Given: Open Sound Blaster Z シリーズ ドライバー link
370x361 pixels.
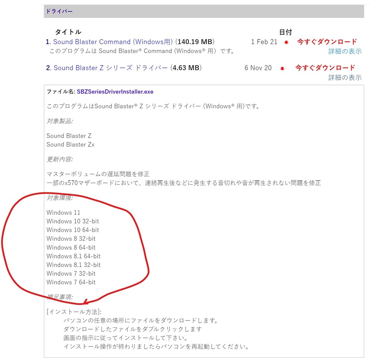Looking at the screenshot, I should pyautogui.click(x=111, y=68).
